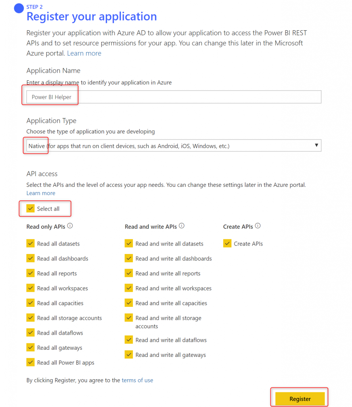Click the blue Step 2 circle indicator

(19, 8)
